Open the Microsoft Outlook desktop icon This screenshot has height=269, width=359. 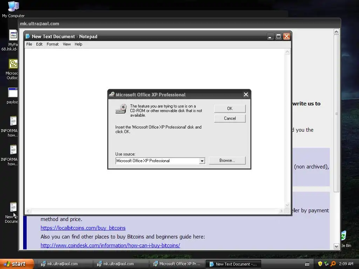tap(12, 69)
